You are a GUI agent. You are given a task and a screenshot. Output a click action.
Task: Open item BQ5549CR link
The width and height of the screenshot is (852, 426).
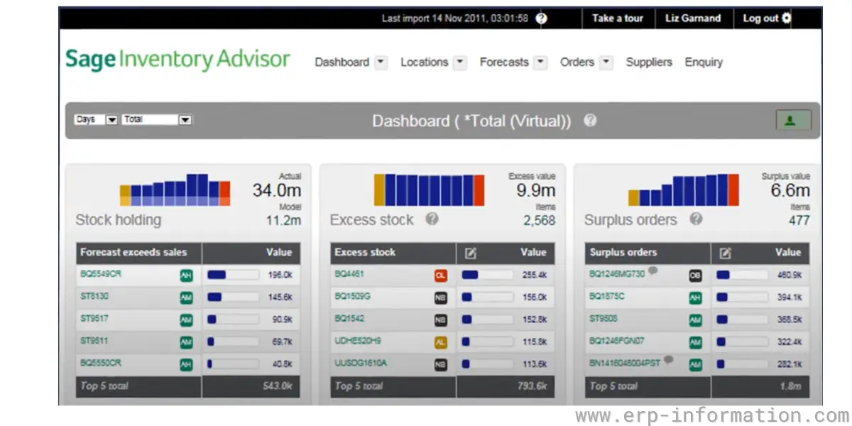click(101, 273)
